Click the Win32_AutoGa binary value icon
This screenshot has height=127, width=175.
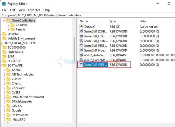[x=81, y=55]
